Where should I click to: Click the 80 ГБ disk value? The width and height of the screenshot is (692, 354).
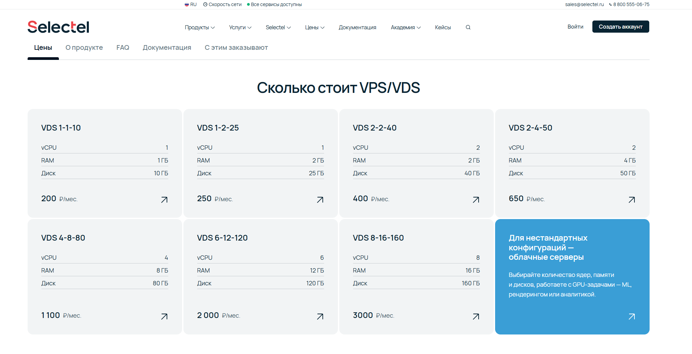click(x=160, y=283)
